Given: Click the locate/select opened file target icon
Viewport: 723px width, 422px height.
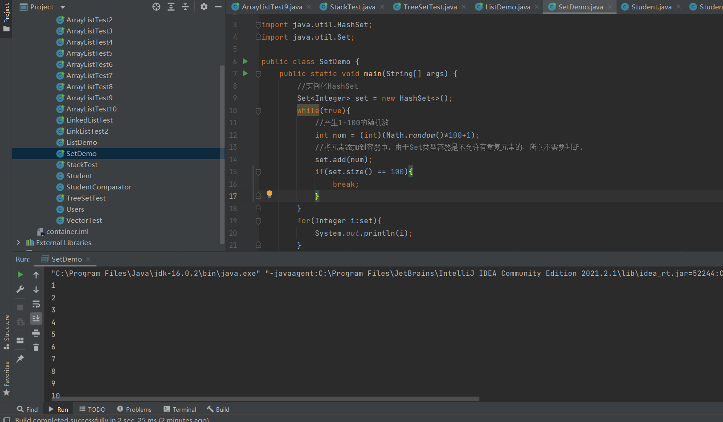Looking at the screenshot, I should pos(156,7).
